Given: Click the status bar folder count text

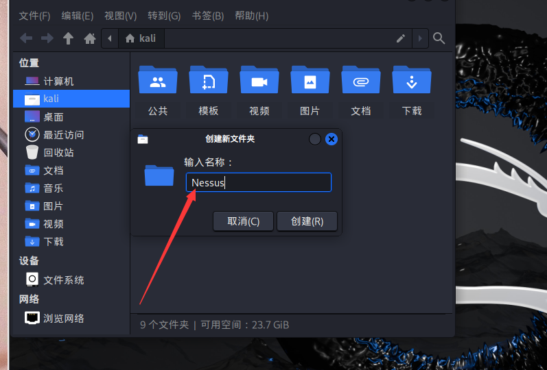Looking at the screenshot, I should click(x=164, y=325).
